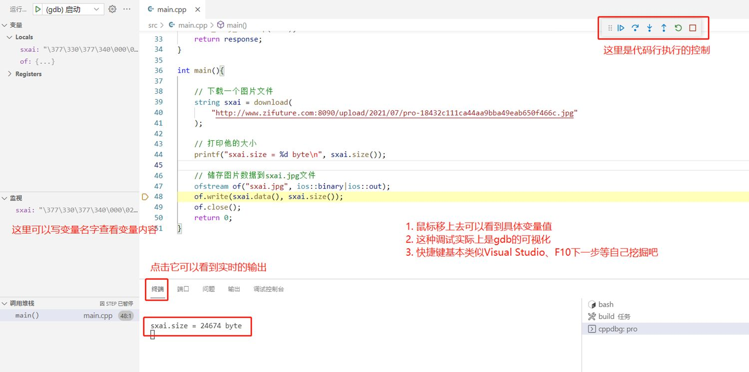This screenshot has width=749, height=372.
Task: Switch to the 问题 panel tab
Action: 209,289
